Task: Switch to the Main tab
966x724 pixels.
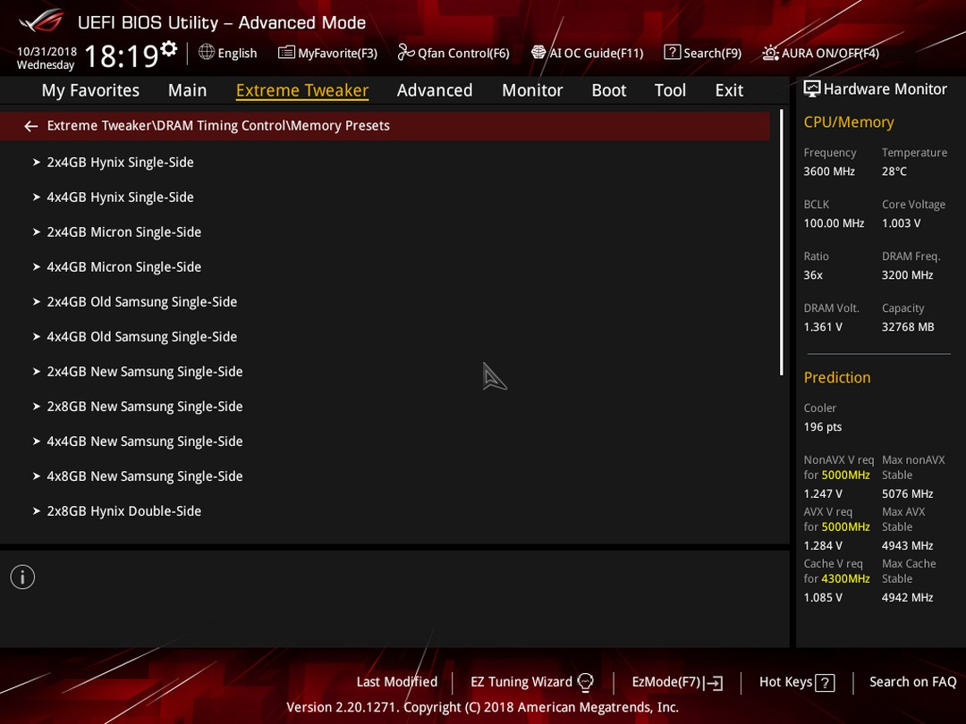Action: point(187,90)
